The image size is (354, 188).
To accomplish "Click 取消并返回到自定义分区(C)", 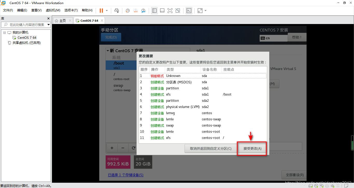I will (211, 148).
